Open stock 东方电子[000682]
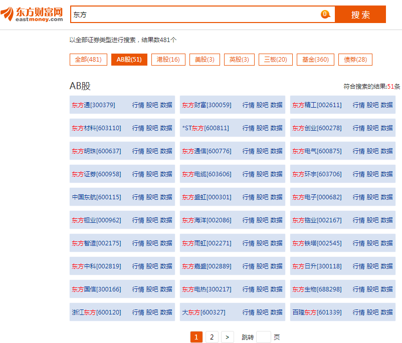 [317, 197]
